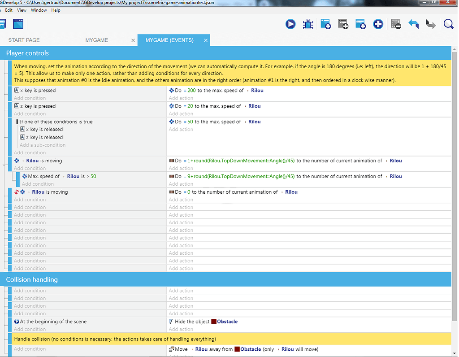Click the round plus Add other event icon
This screenshot has height=357, width=459.
click(378, 24)
